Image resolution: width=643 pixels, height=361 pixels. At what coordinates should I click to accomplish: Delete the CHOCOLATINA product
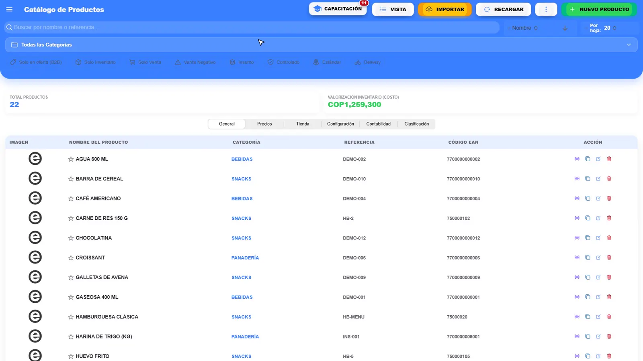click(609, 238)
